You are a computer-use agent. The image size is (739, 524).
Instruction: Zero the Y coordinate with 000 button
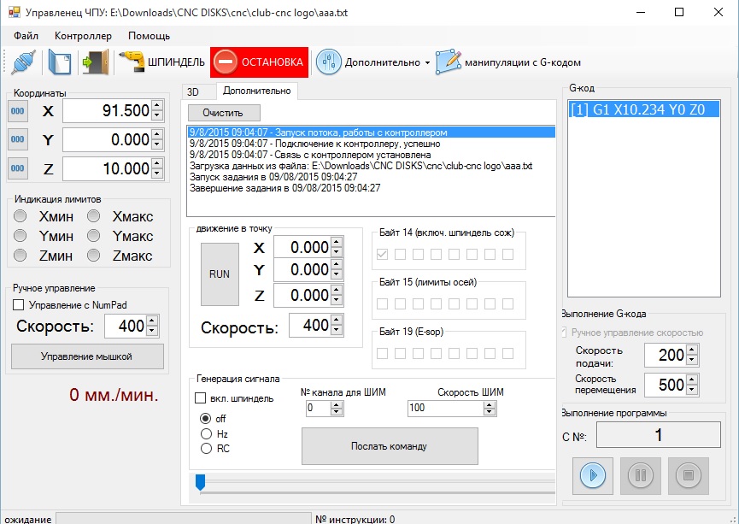[18, 139]
